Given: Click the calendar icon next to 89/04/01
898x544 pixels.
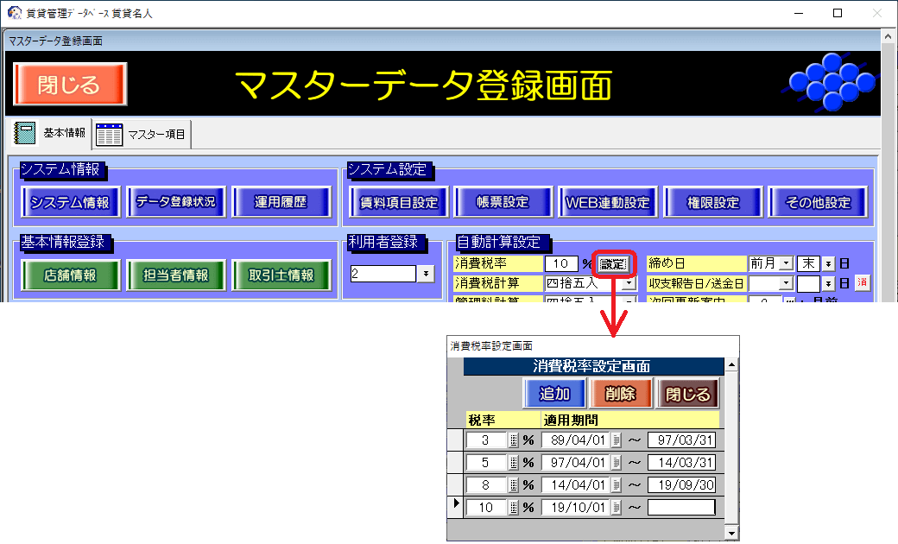Looking at the screenshot, I should pos(617,440).
